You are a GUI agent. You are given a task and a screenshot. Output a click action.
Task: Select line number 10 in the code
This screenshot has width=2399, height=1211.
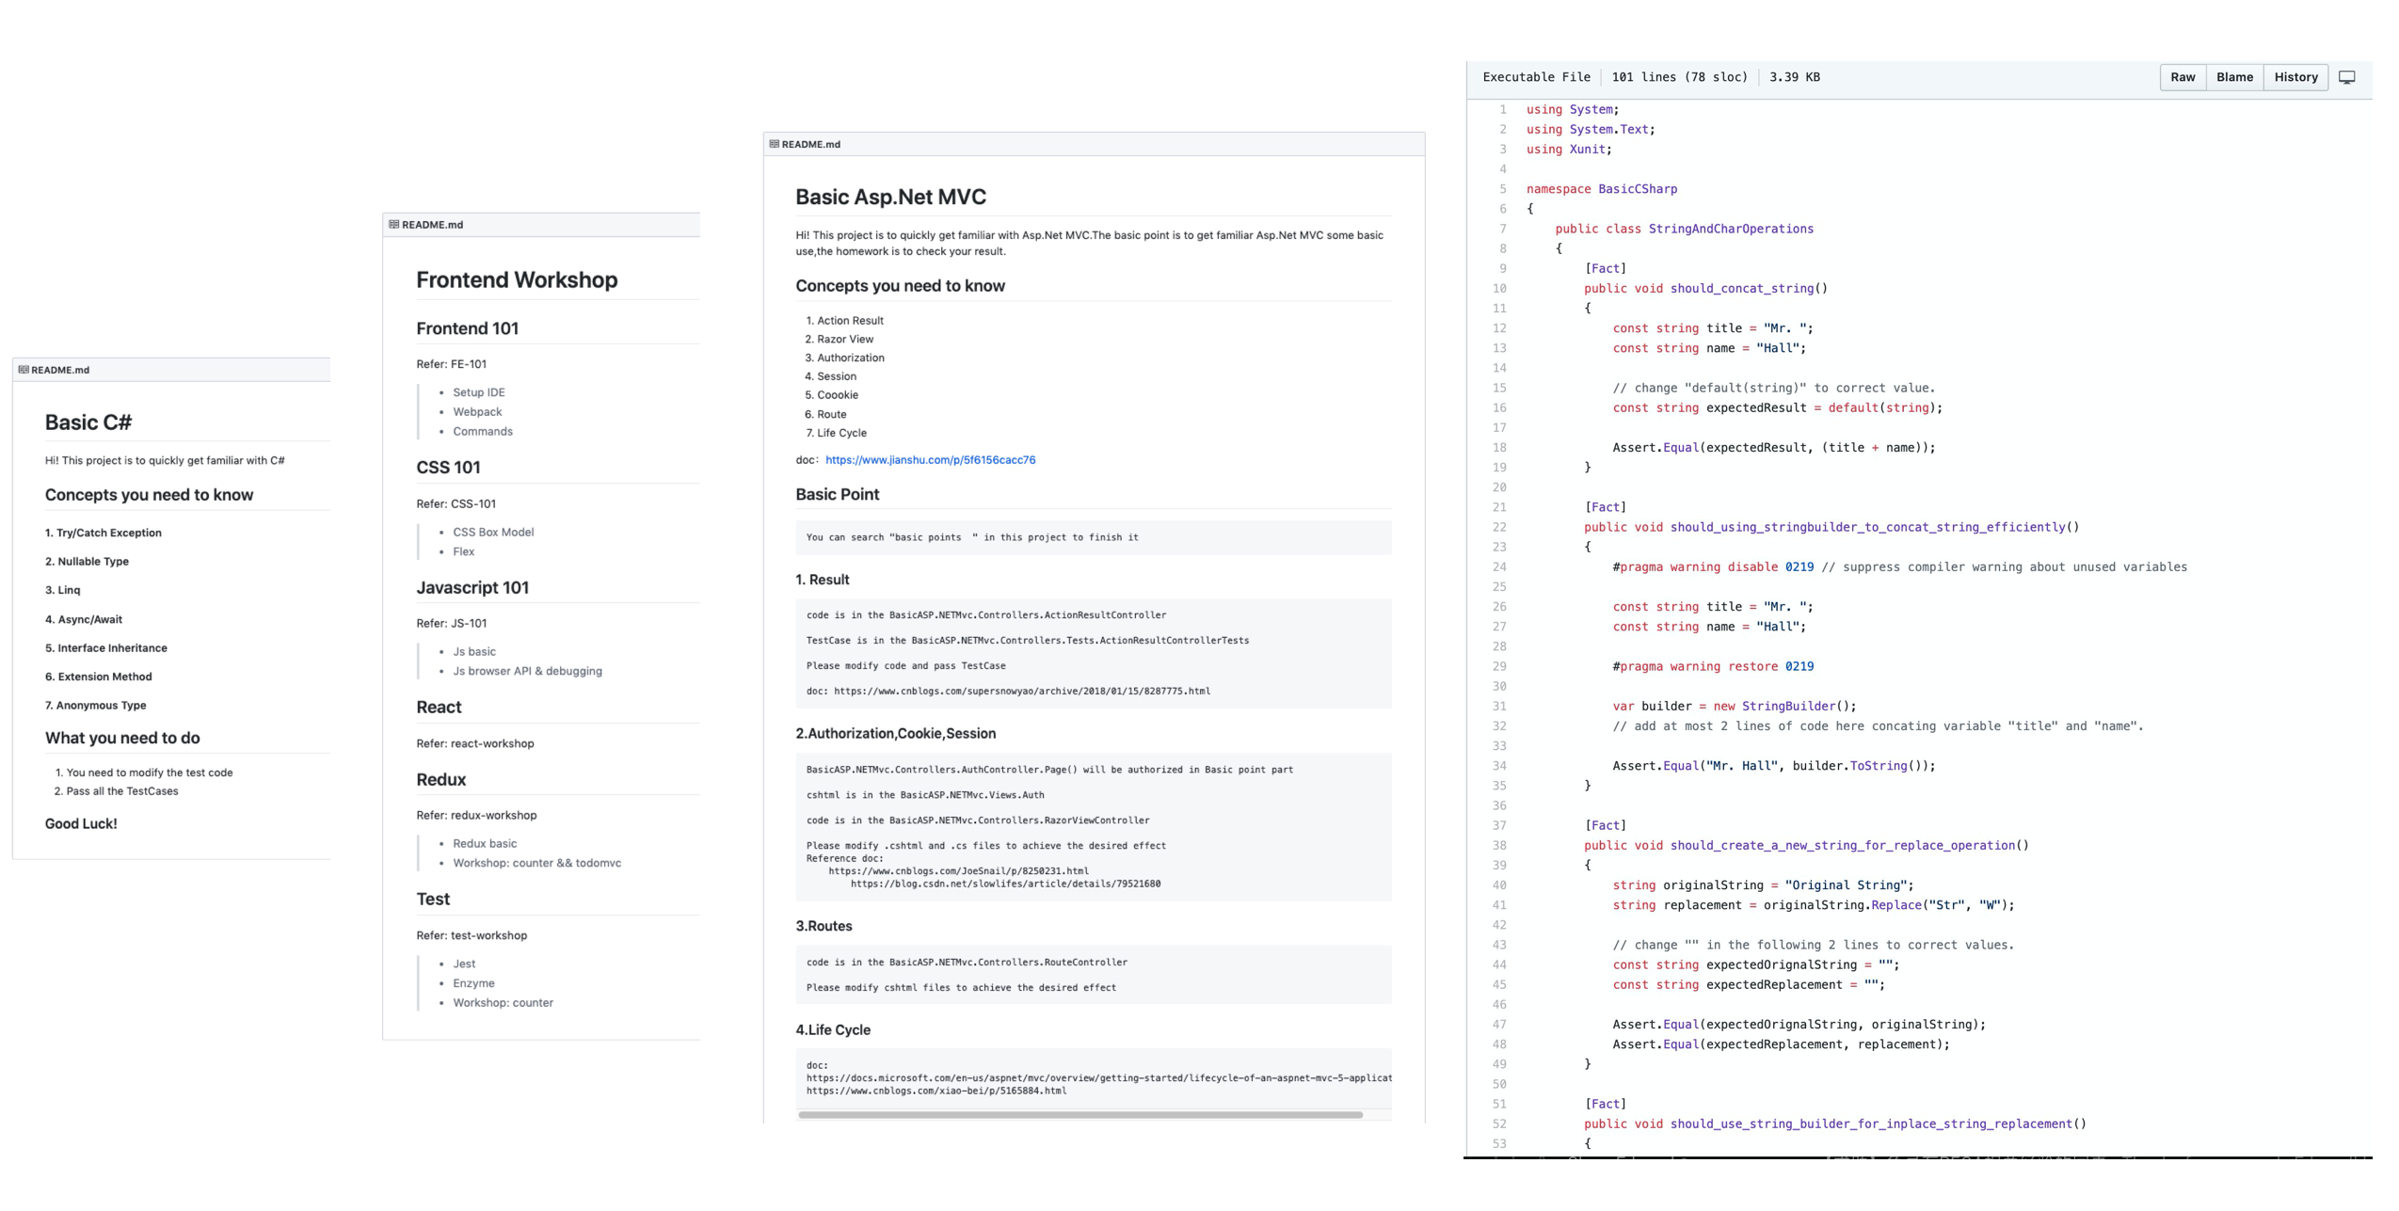tap(1499, 289)
